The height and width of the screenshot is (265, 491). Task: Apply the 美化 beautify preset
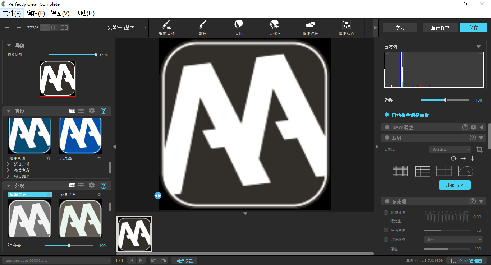pos(239,28)
